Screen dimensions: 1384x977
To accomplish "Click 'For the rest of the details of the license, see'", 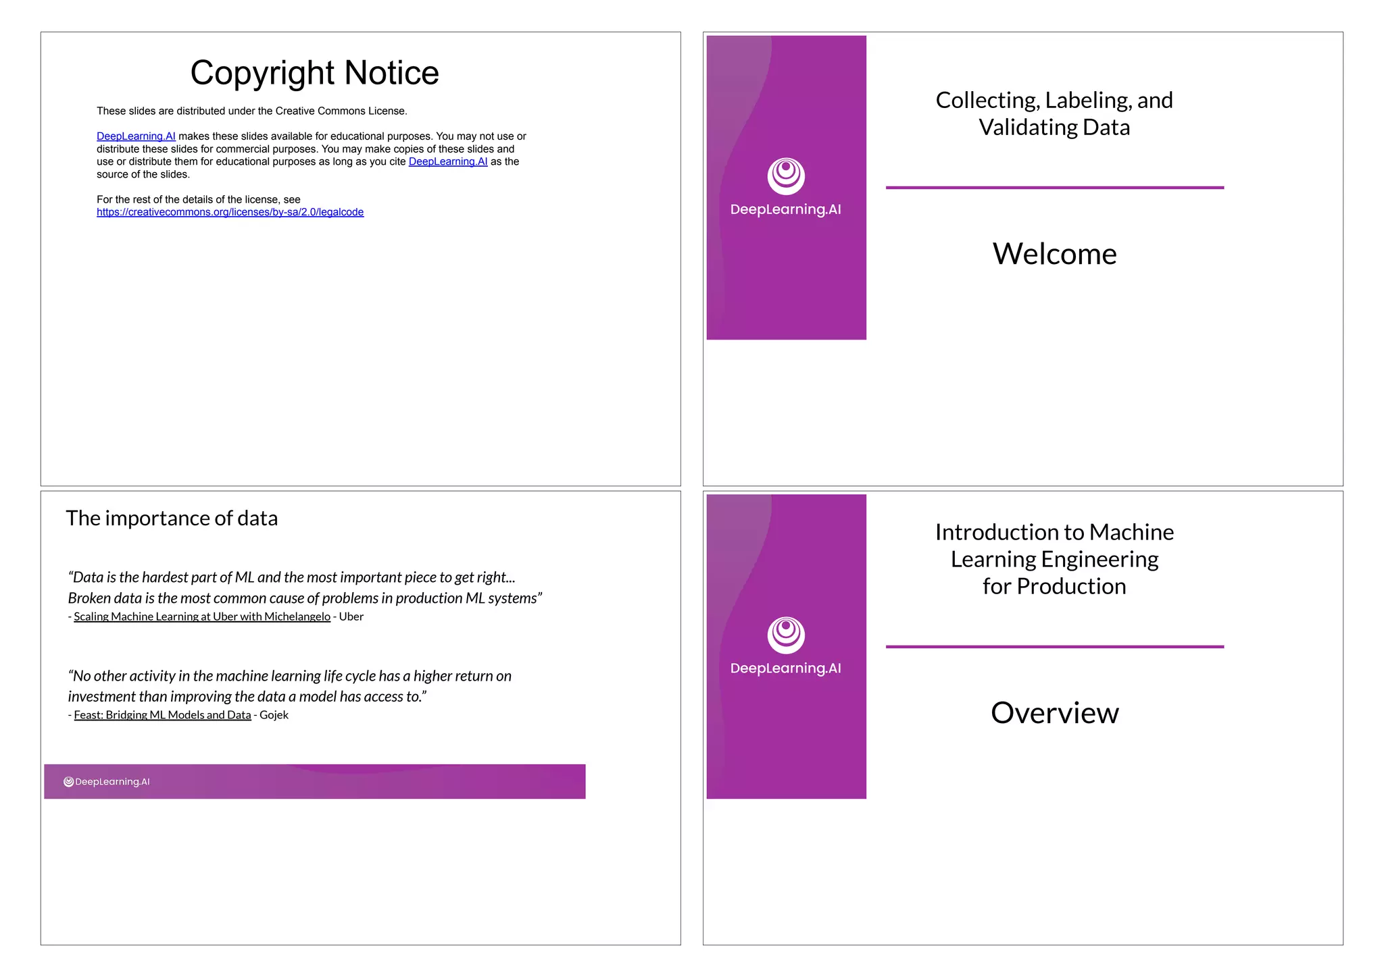I will 199,200.
